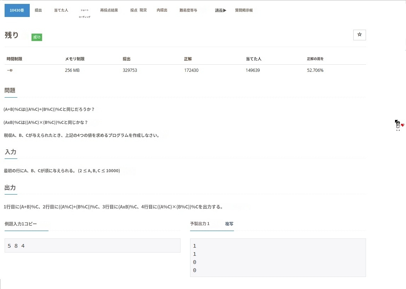
Task: Open the 10430番 problem tab
Action: pyautogui.click(x=17, y=10)
